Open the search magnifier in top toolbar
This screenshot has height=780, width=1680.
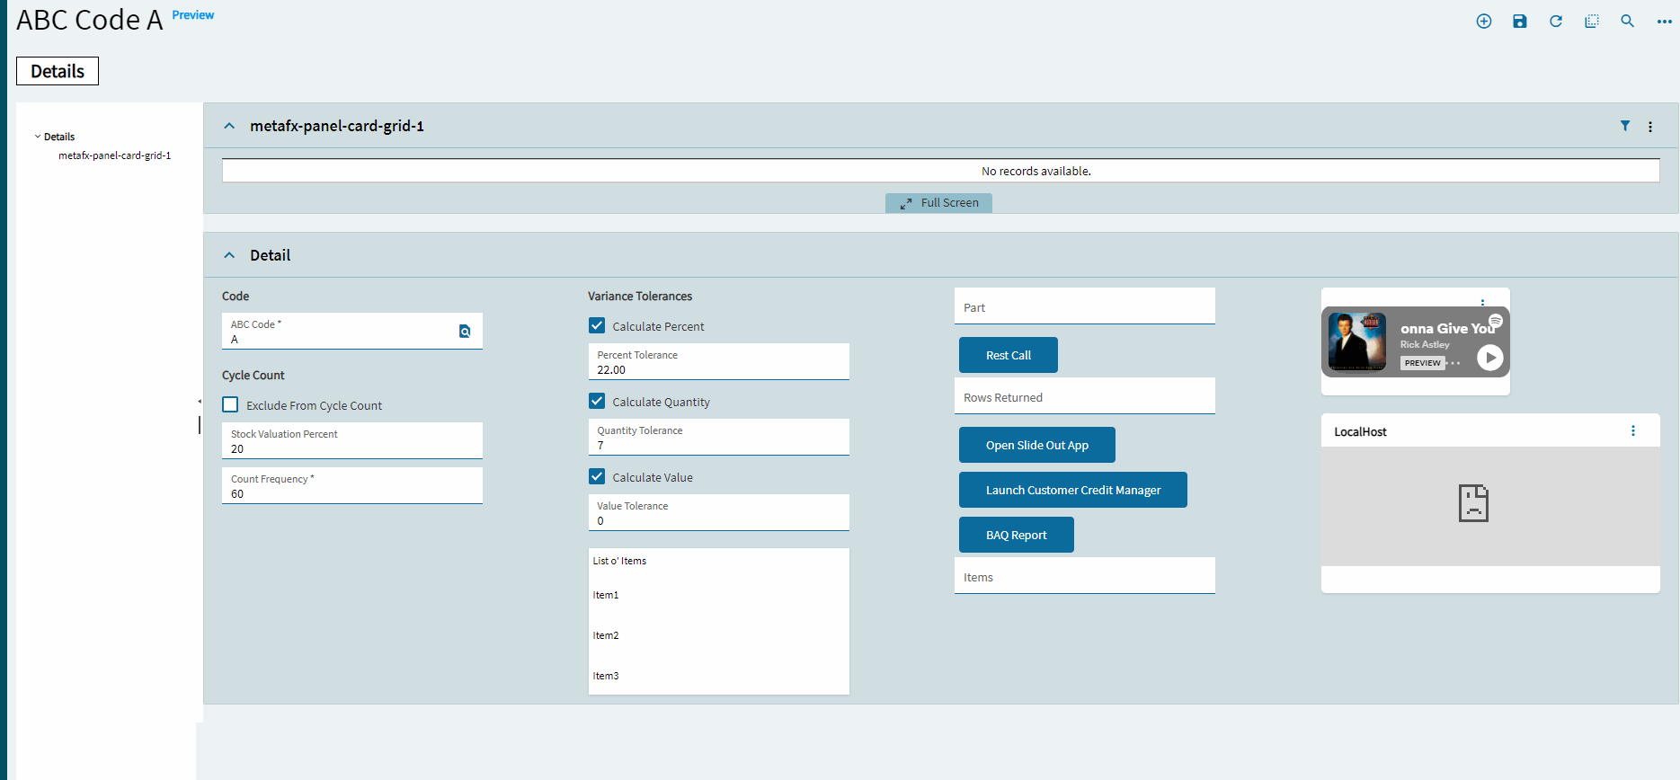pos(1628,22)
